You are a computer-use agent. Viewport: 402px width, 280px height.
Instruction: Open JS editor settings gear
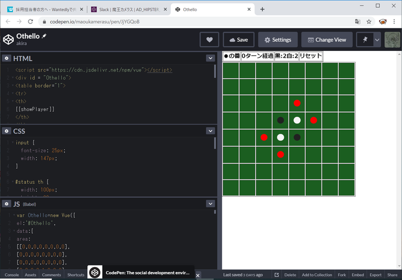pyautogui.click(x=6, y=204)
